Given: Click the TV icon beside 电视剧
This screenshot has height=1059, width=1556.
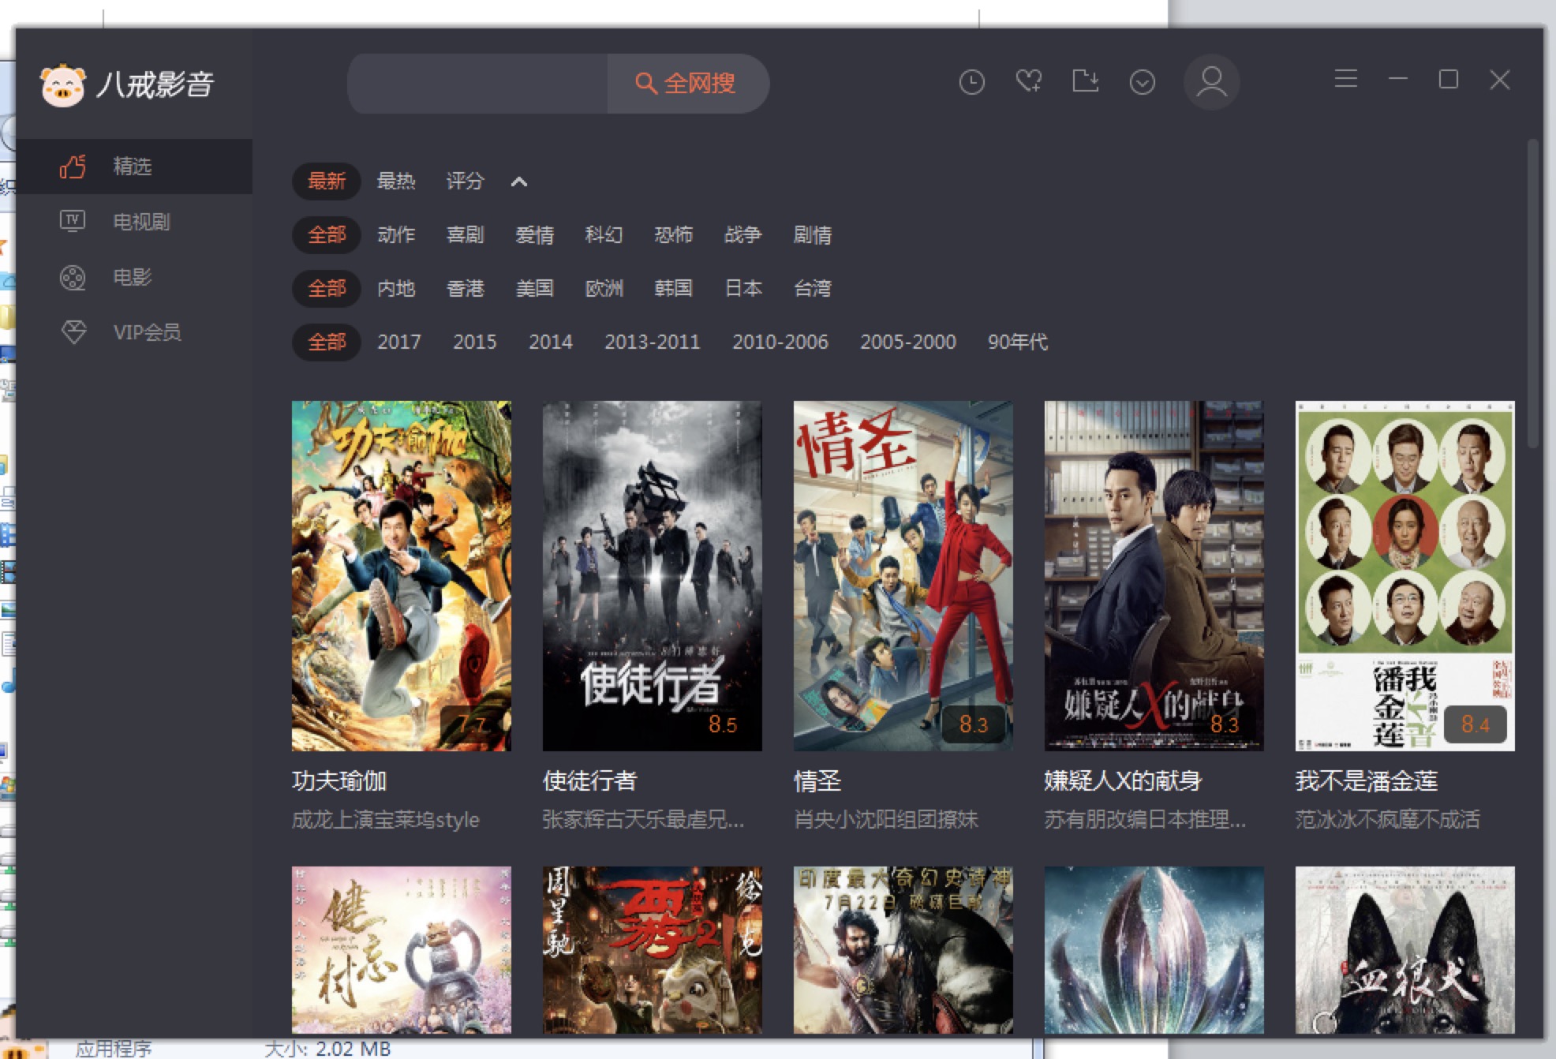Looking at the screenshot, I should tap(73, 221).
